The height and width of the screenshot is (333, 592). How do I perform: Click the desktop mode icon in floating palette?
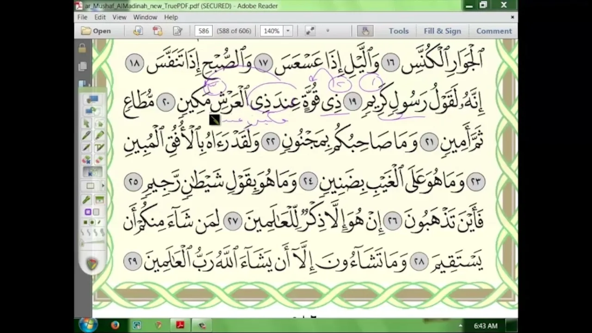coord(92,99)
